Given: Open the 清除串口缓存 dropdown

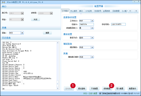Looking at the screenshot, I should coord(92,57).
